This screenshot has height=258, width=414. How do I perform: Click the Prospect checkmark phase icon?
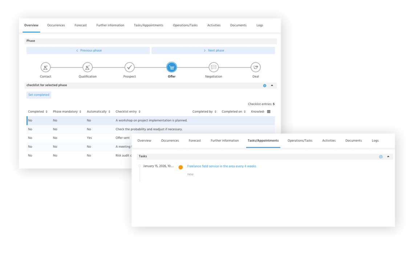[130, 67]
